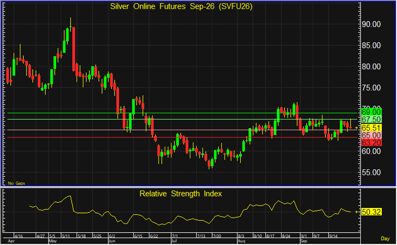Click the 7/20 date on time axis

coord(217,236)
